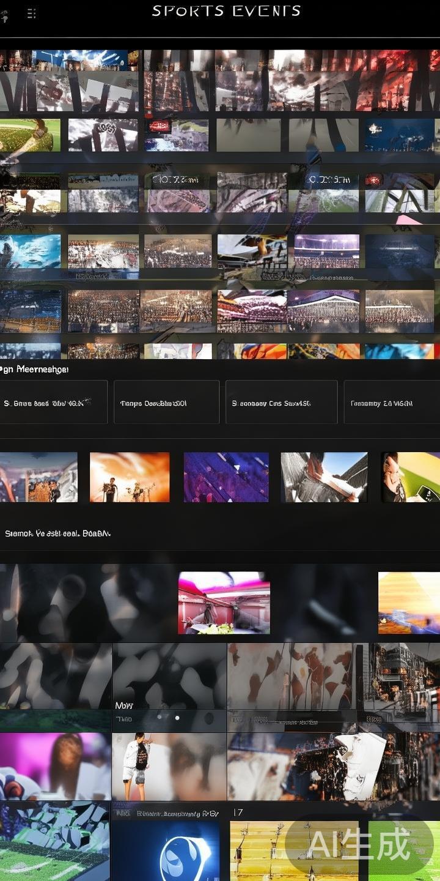
Task: Select the dim inactive carousel dot
Action: (159, 716)
